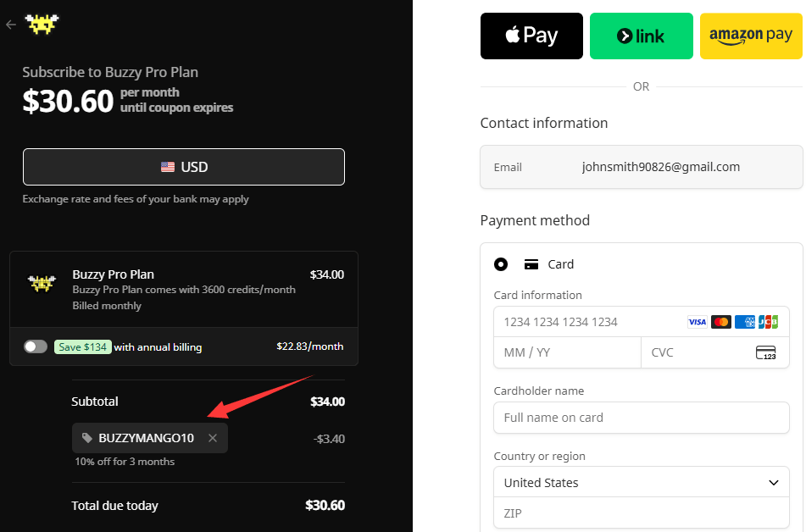Focus the card number input field

(641, 322)
